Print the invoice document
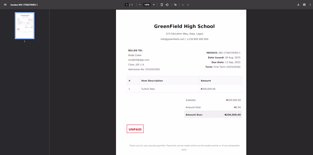313x155 pixels. pos(304,5)
